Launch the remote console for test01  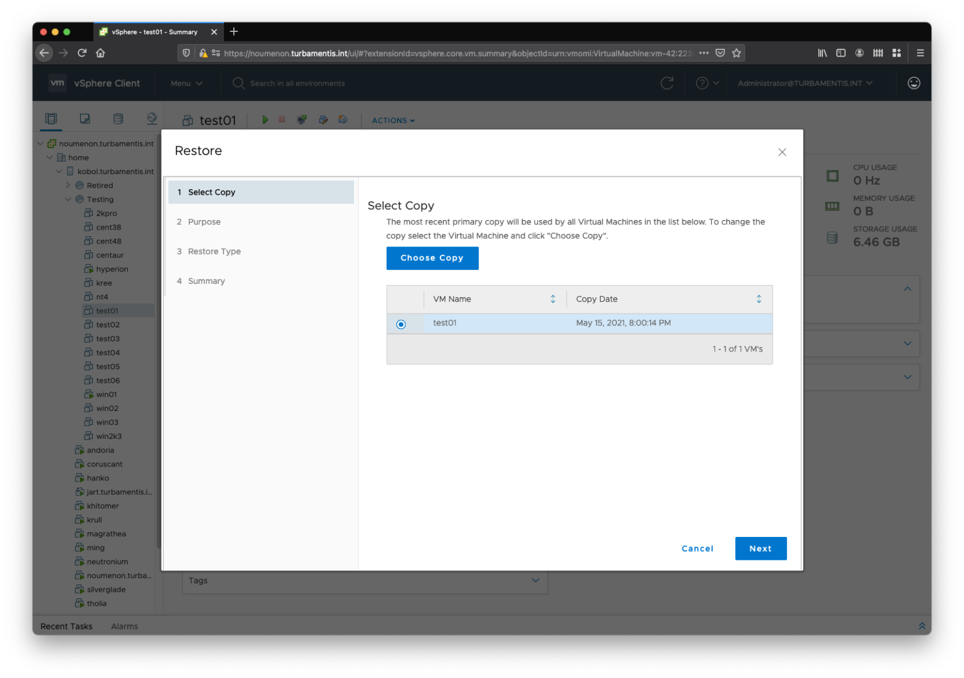coord(302,119)
